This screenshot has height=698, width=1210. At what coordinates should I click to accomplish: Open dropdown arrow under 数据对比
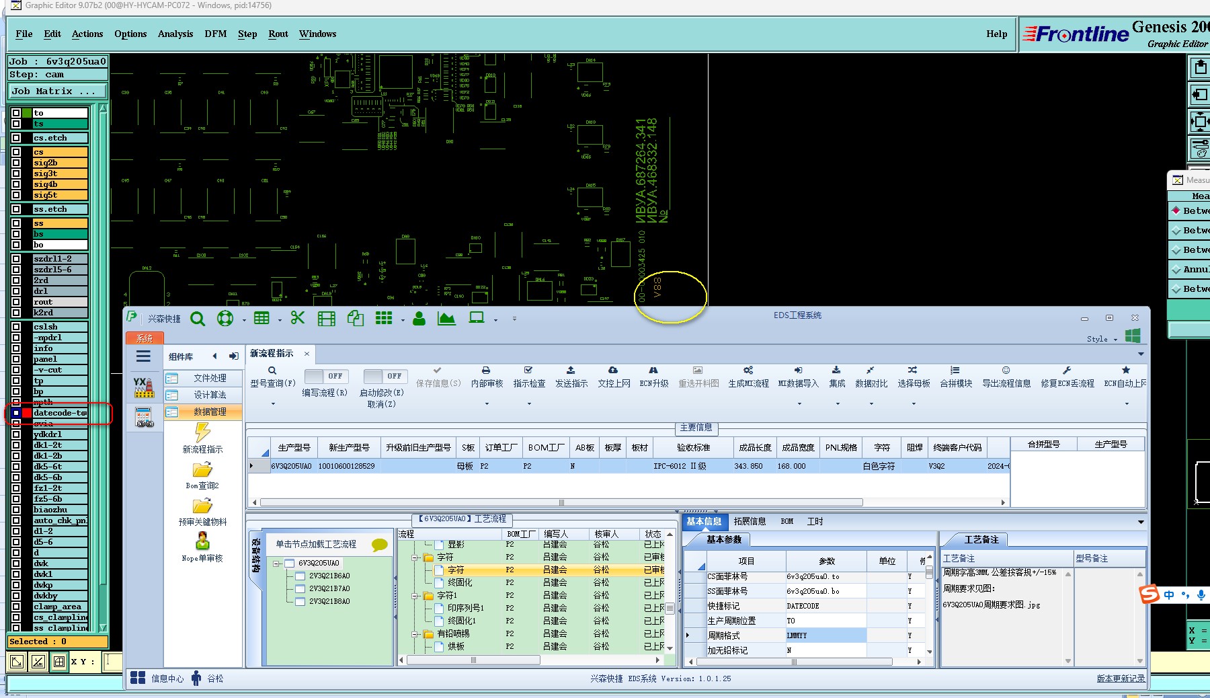click(871, 404)
